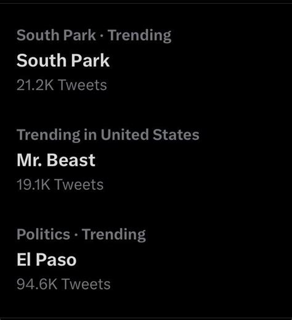Click the 19.1K Tweets count
Screen dimensions: 292x320
point(60,184)
